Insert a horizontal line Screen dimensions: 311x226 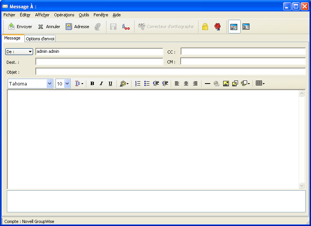pyautogui.click(x=208, y=84)
